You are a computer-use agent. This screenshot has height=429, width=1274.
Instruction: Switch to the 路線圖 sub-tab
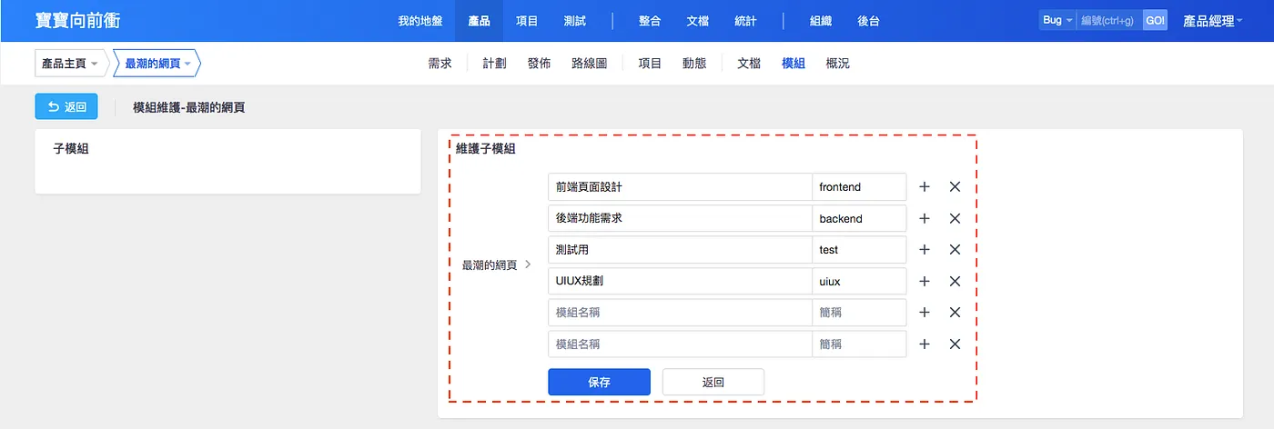[590, 64]
